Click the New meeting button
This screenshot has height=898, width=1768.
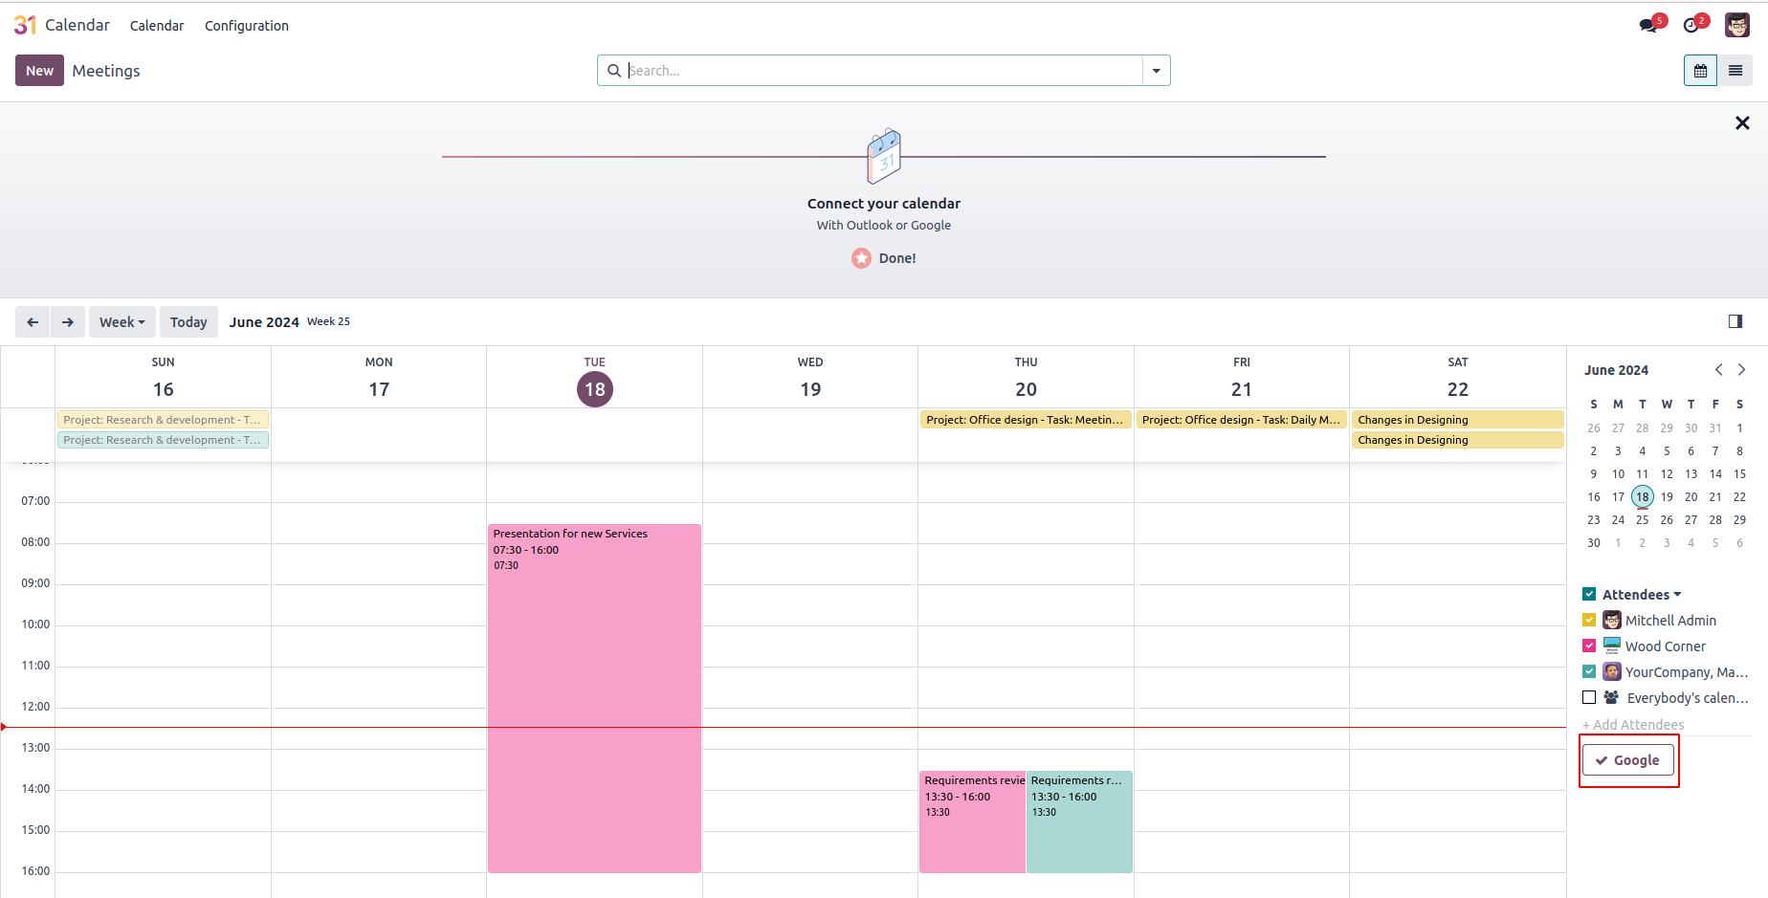39,71
